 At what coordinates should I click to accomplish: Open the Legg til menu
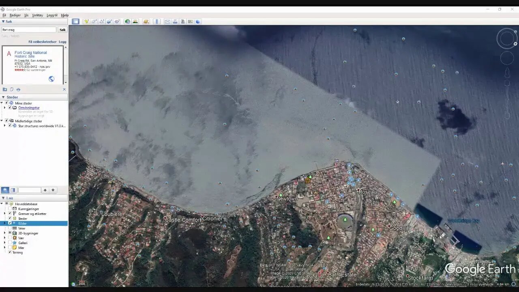coord(52,15)
